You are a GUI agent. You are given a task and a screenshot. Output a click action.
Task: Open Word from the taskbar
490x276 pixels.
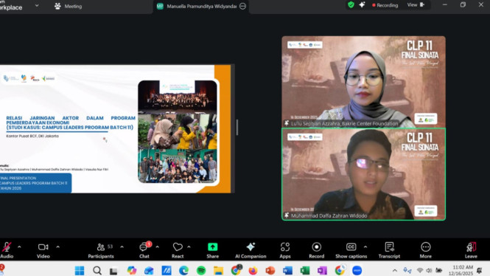288,270
